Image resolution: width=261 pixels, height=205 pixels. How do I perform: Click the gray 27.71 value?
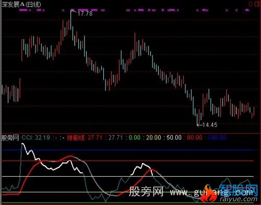116,138
